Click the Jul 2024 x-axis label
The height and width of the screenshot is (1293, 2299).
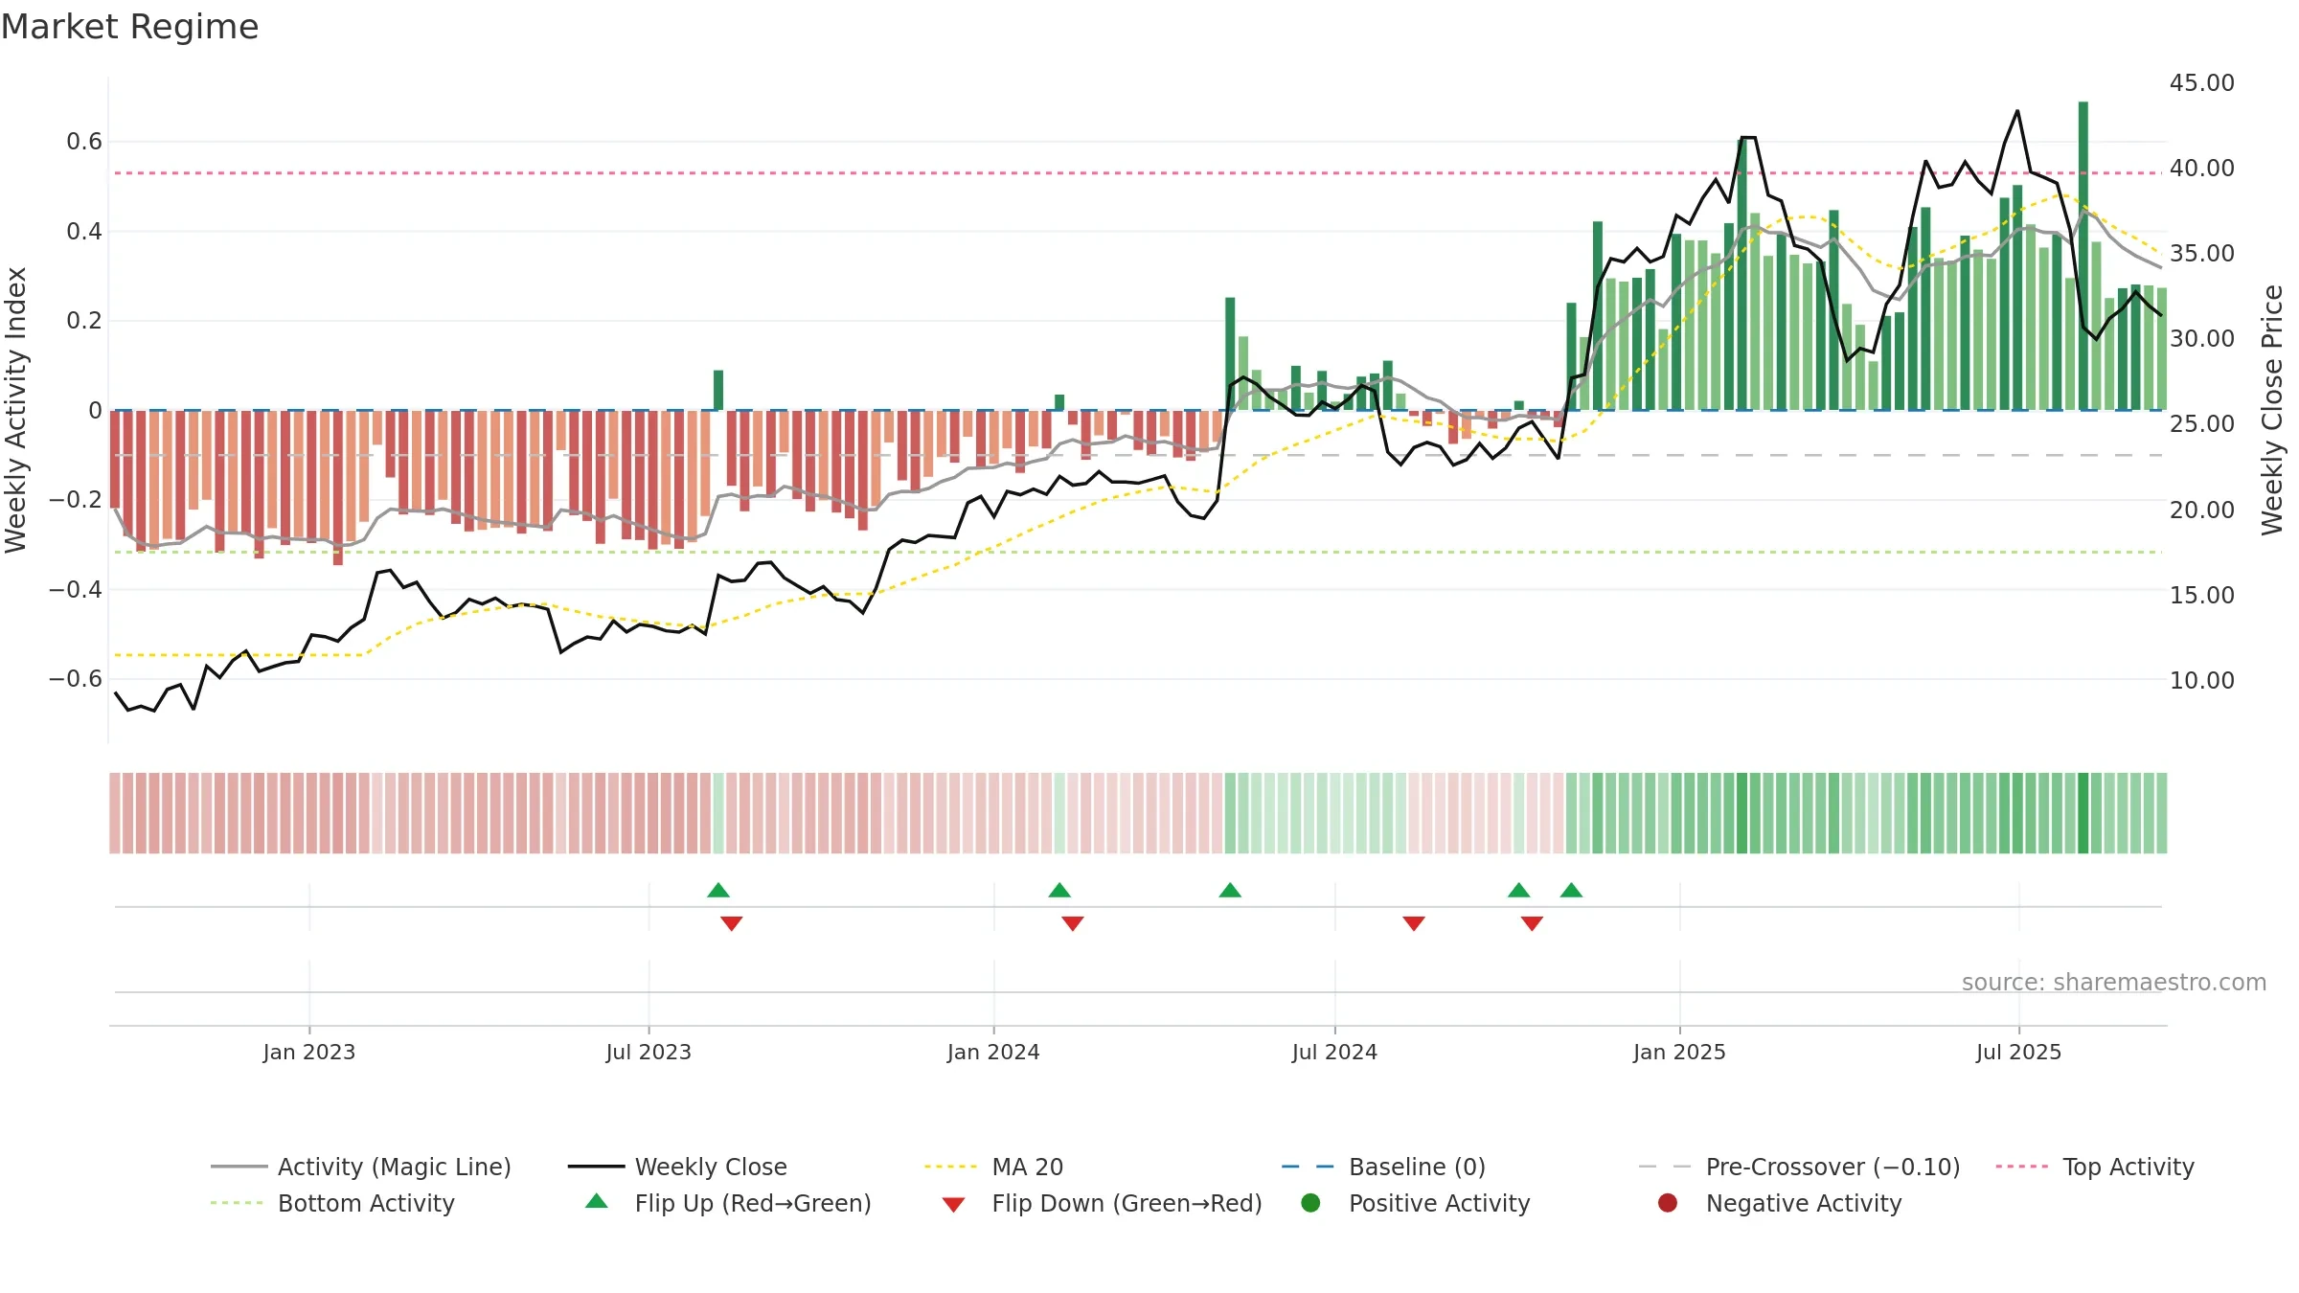coord(1334,1053)
